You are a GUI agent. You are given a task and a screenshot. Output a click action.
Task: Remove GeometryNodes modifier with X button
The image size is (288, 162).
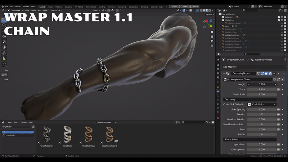tap(278, 73)
